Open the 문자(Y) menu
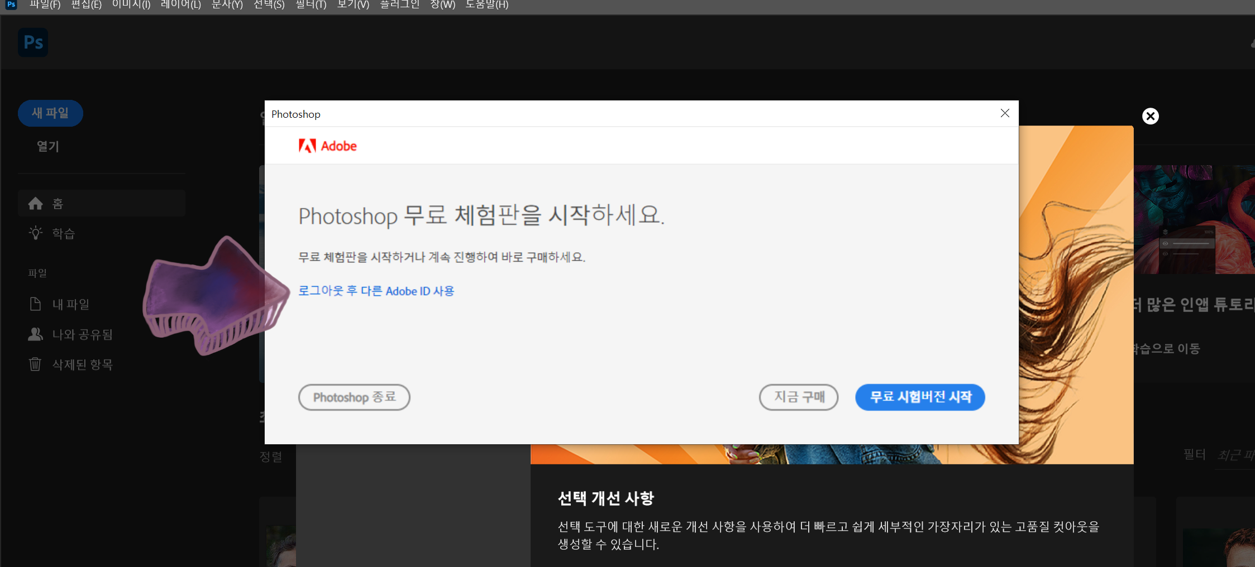Screen dimensions: 1255x567 [x=227, y=5]
